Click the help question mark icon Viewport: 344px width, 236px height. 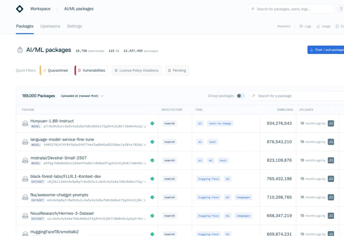point(341,9)
